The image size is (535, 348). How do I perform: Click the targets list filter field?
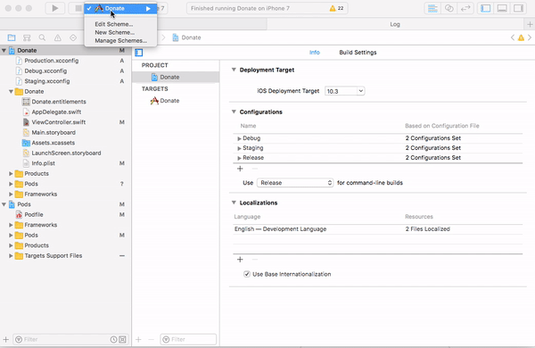pyautogui.click(x=188, y=339)
